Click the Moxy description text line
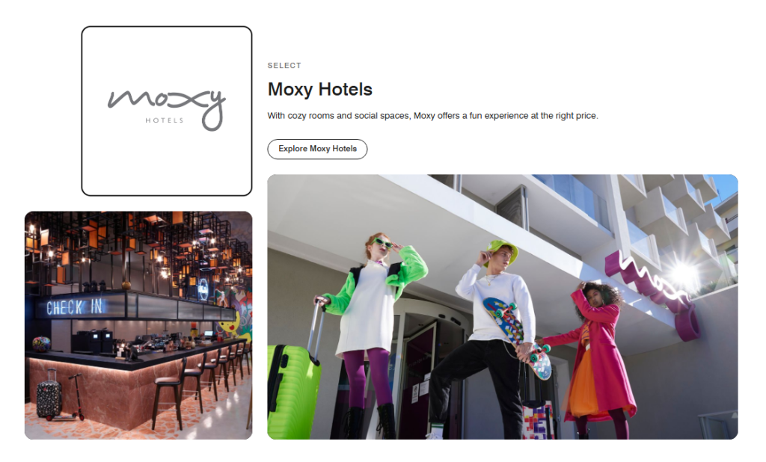Viewport: 766px width, 462px height. [432, 116]
